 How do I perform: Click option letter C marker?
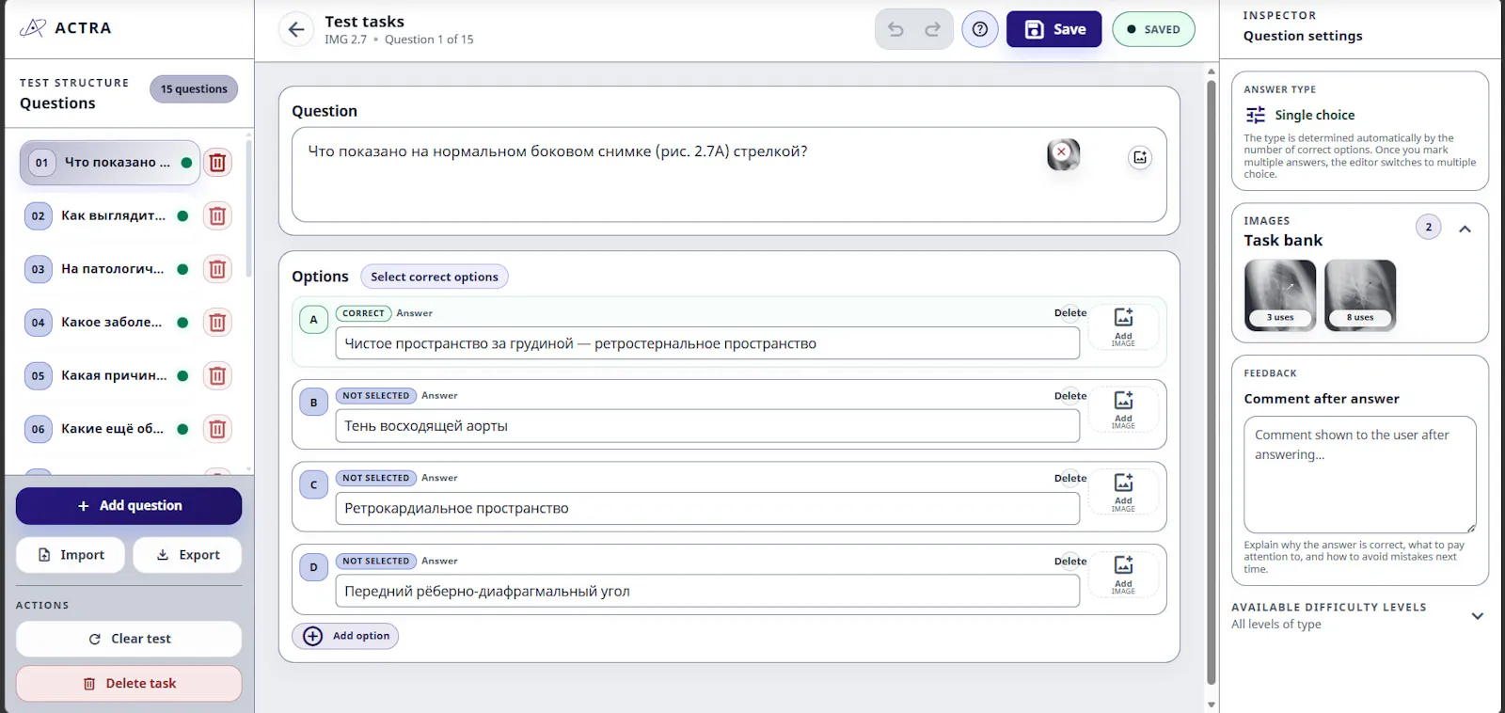coord(314,485)
